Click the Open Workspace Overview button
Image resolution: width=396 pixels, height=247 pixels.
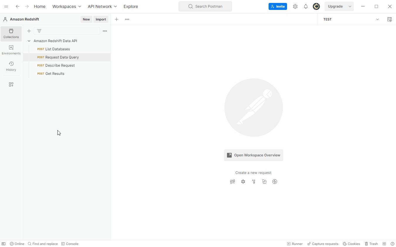click(x=254, y=155)
